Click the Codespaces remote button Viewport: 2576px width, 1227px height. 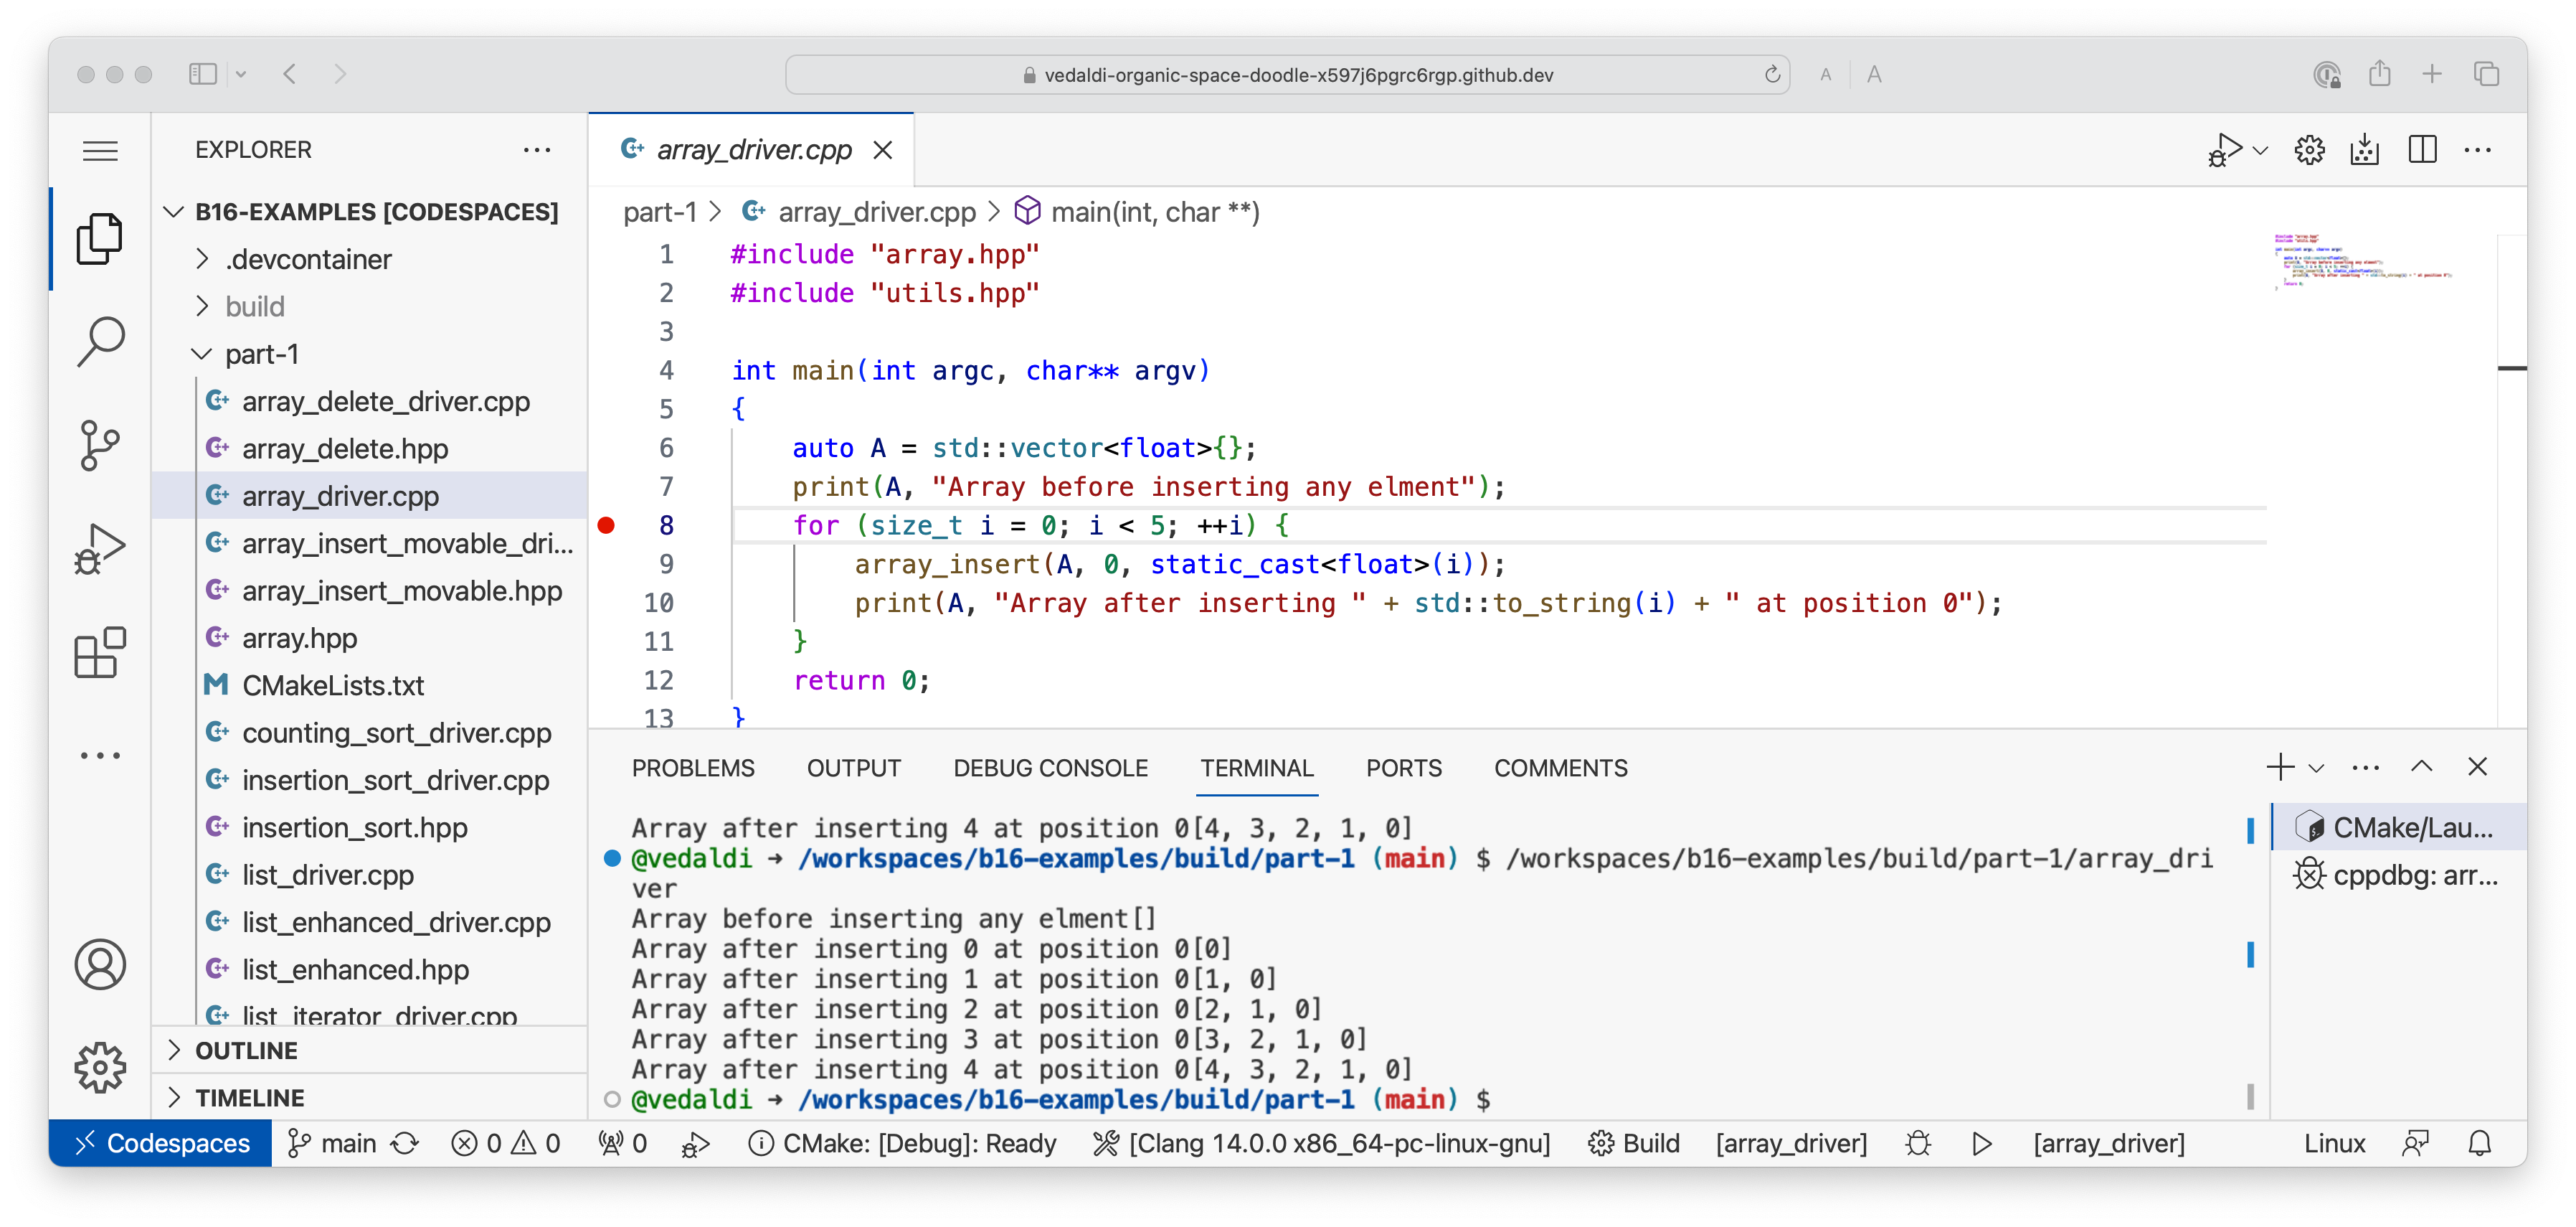coord(161,1143)
